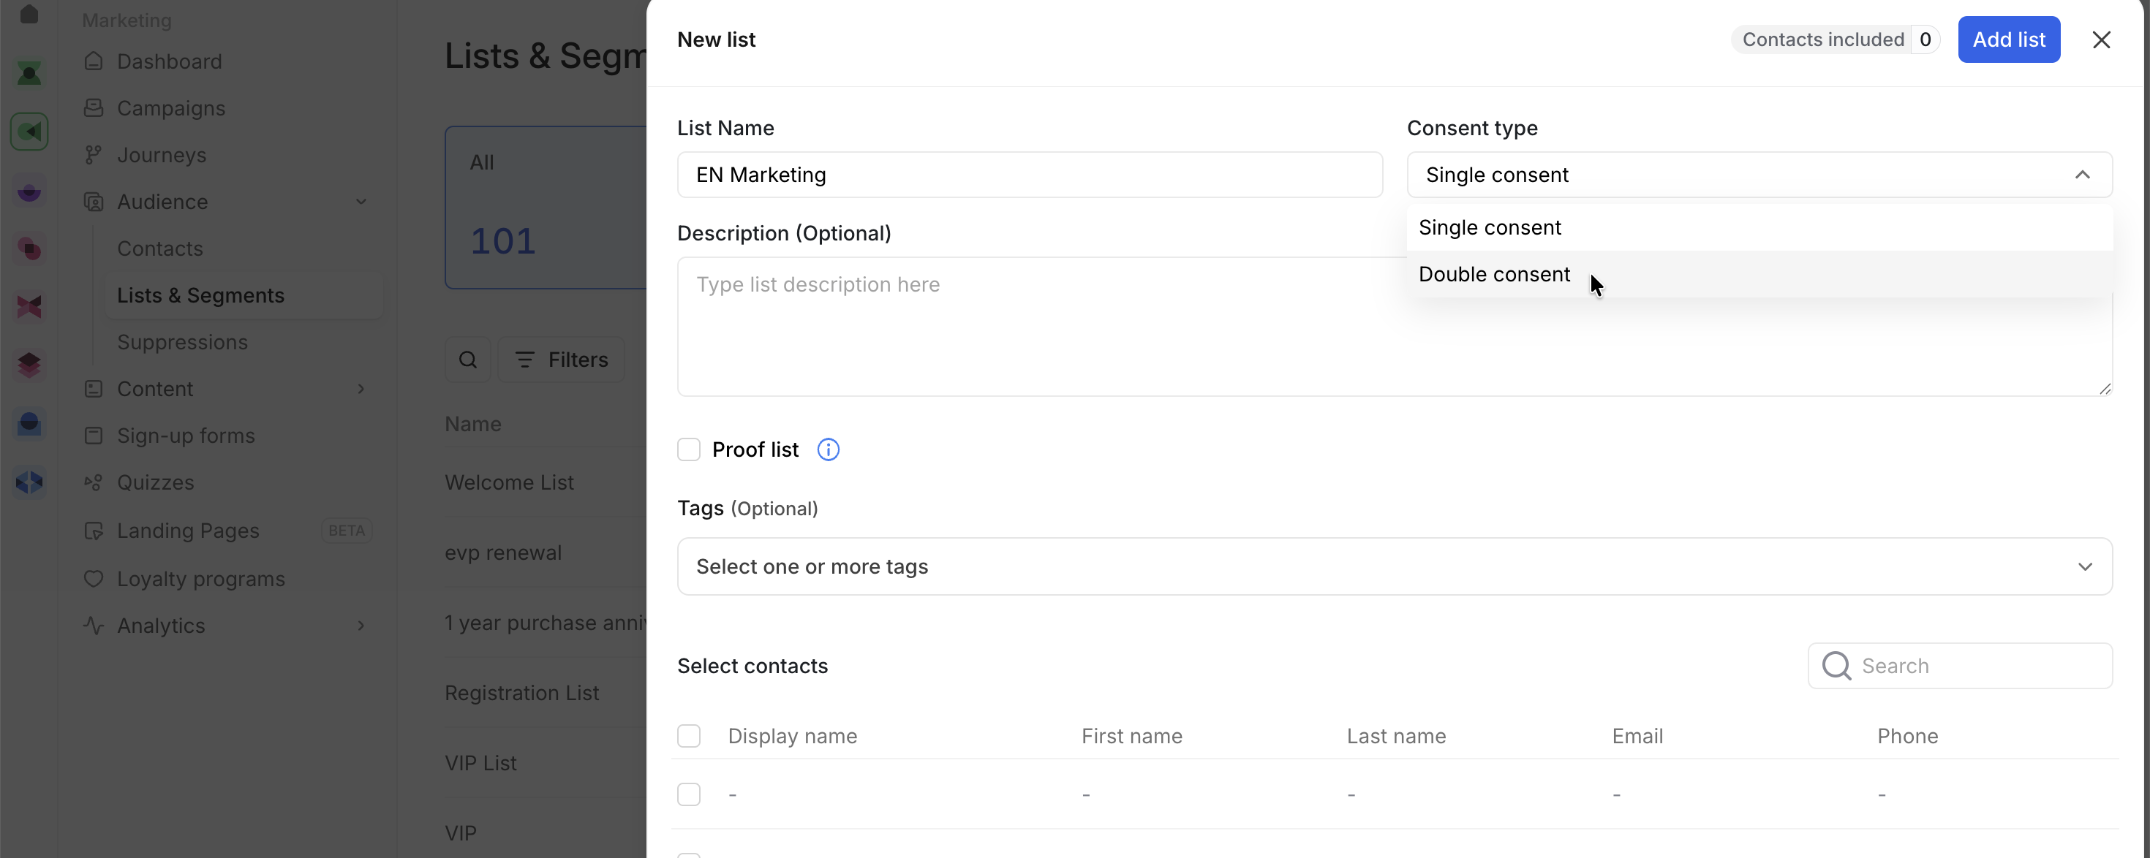Viewport: 2150px width, 858px height.
Task: Enable the Proof list checkbox
Action: click(x=689, y=449)
